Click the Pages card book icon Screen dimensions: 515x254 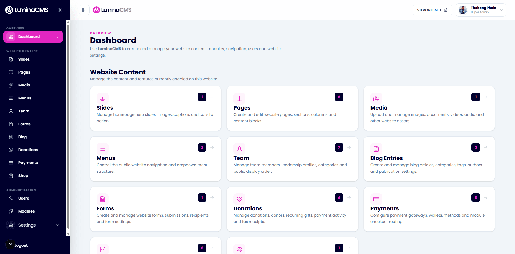[x=239, y=98]
